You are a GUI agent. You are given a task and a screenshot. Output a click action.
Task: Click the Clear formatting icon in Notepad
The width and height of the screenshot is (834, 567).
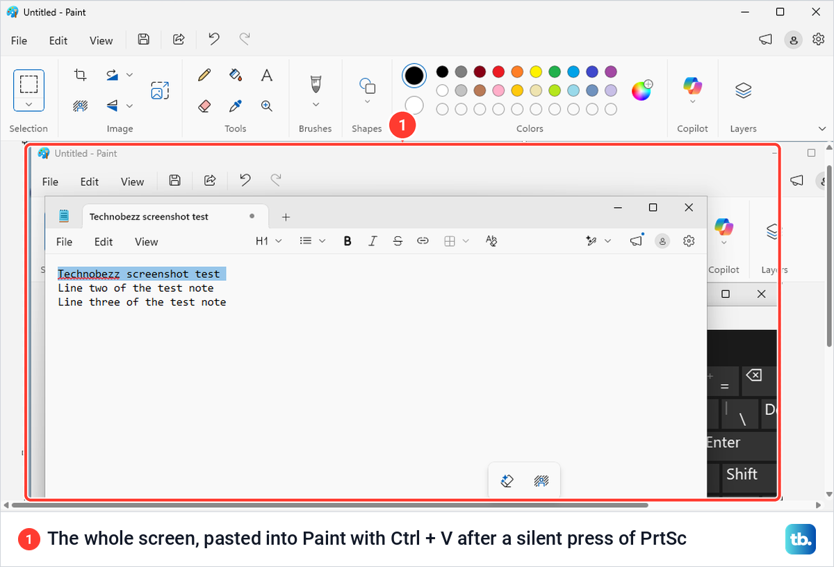(491, 241)
